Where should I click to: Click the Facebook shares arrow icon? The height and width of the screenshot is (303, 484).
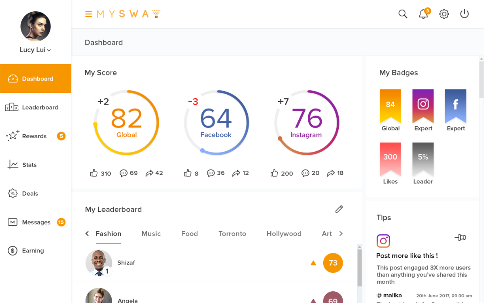[236, 173]
